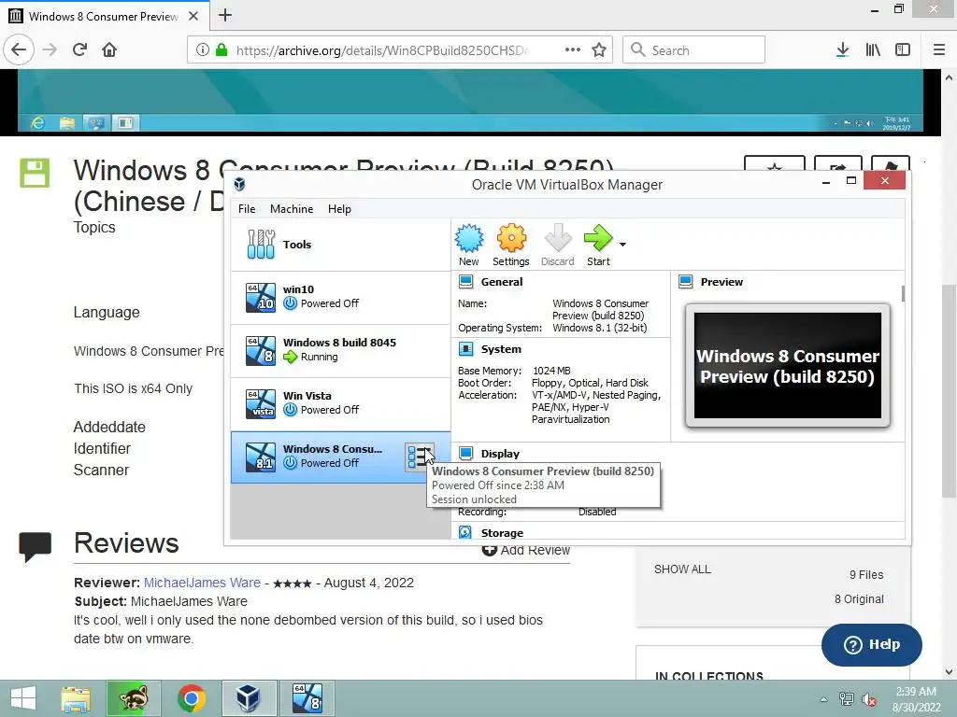Select the Windows 8 Consumer Preview tab
Screen dimensions: 957x717
(105, 16)
